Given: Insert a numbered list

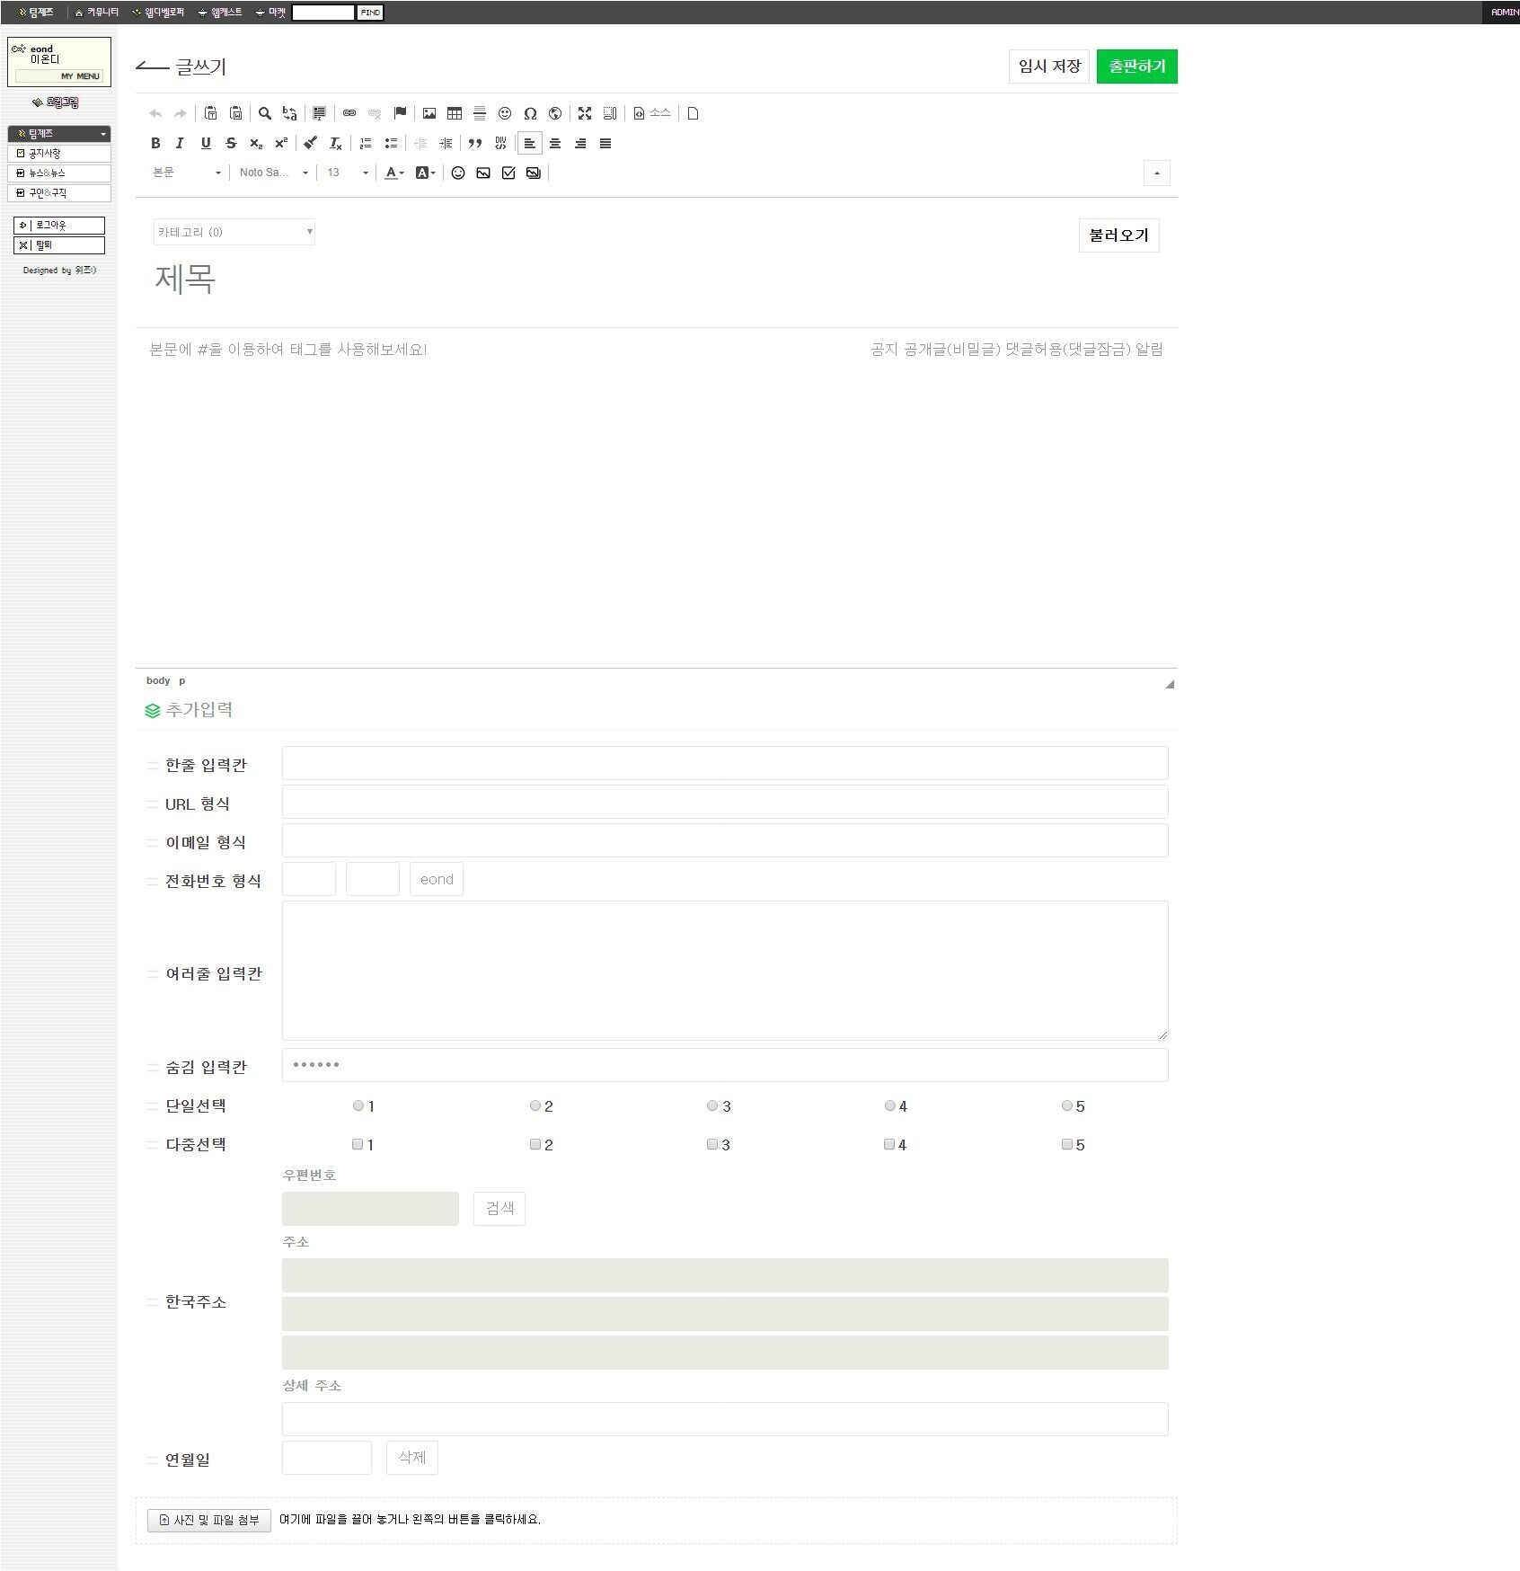Looking at the screenshot, I should (366, 143).
